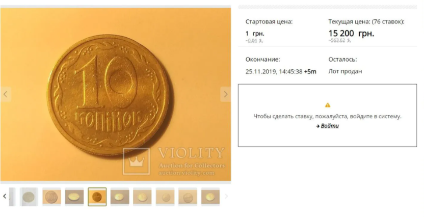Select thumbnail right of the highlighted one

click(120, 197)
